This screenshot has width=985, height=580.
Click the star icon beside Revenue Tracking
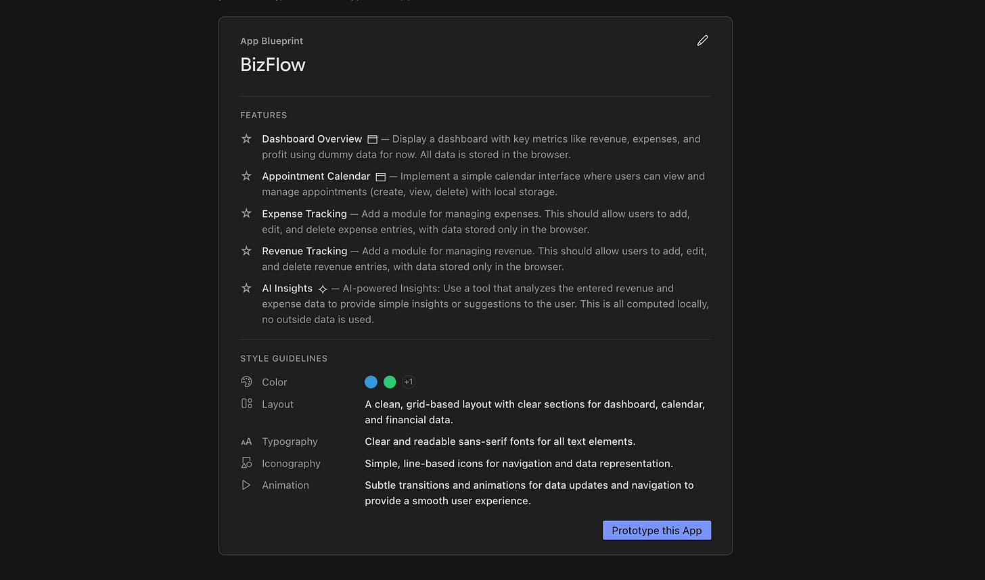pos(246,251)
